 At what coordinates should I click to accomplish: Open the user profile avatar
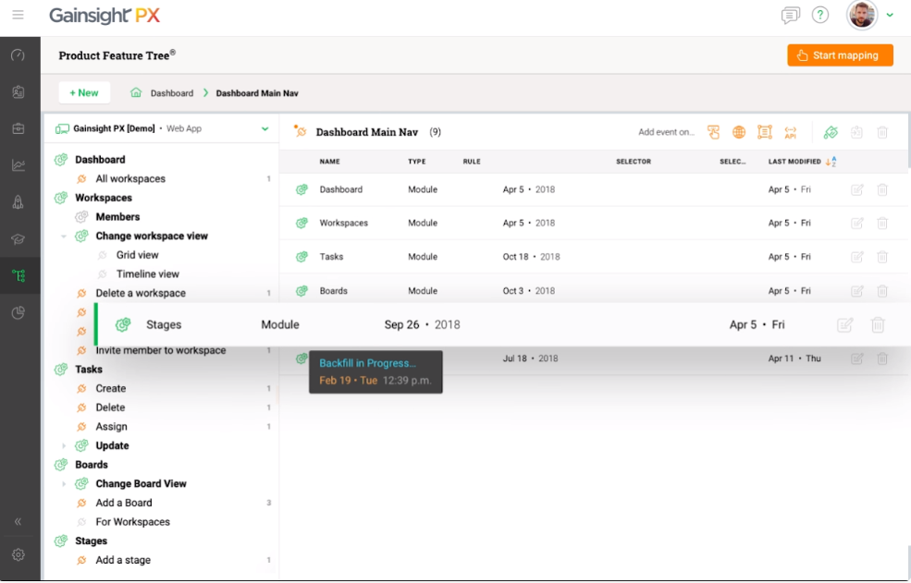[862, 15]
